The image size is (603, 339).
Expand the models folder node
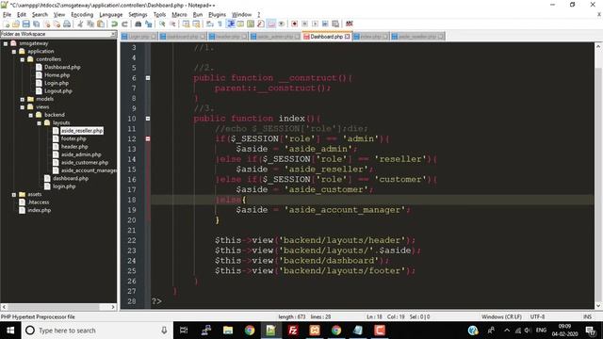pyautogui.click(x=23, y=99)
